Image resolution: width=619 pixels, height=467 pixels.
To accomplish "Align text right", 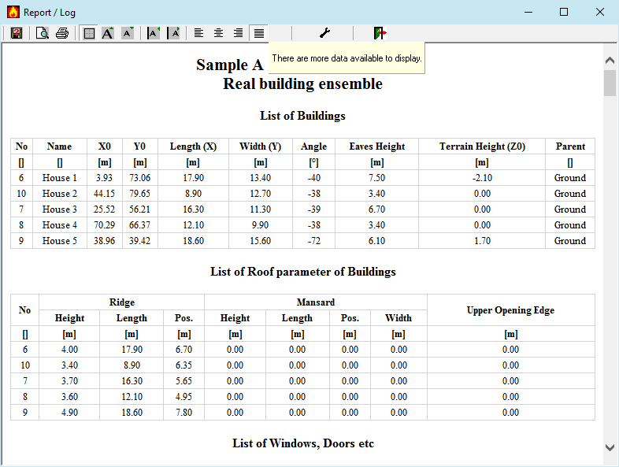I will coord(238,33).
